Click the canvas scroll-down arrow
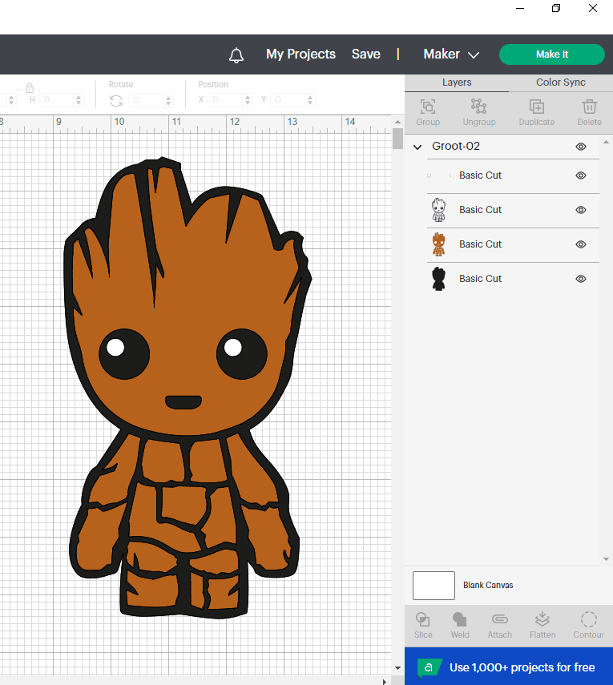 click(x=397, y=668)
